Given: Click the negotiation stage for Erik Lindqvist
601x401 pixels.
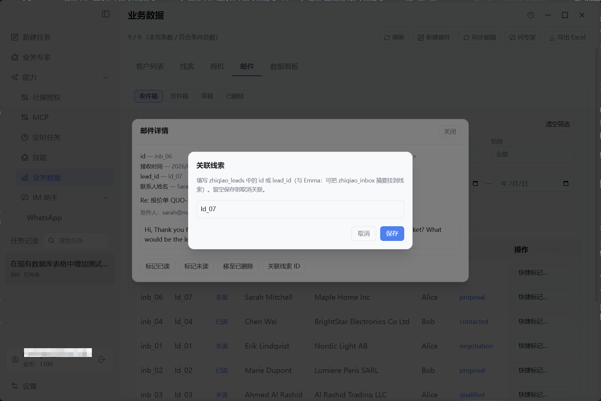Looking at the screenshot, I should pyautogui.click(x=476, y=346).
